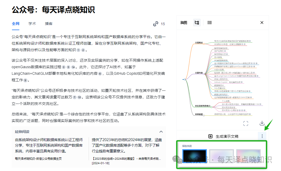
Task: Select the mind map tree view icon
Action: 197,23
